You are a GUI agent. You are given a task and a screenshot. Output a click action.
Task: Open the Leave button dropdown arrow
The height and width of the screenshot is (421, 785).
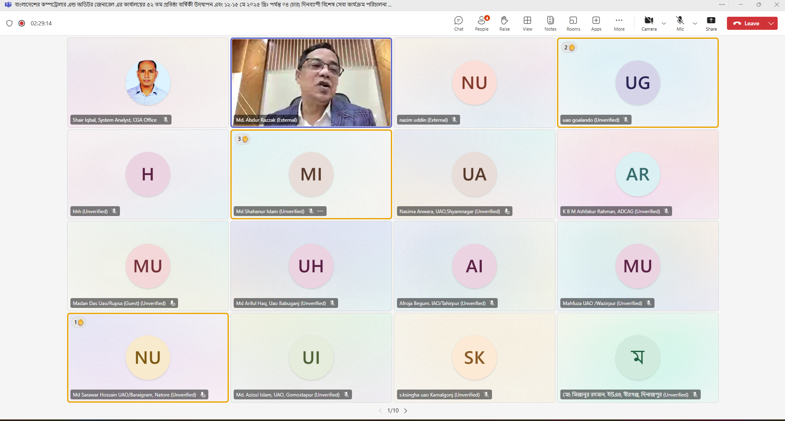coord(771,23)
